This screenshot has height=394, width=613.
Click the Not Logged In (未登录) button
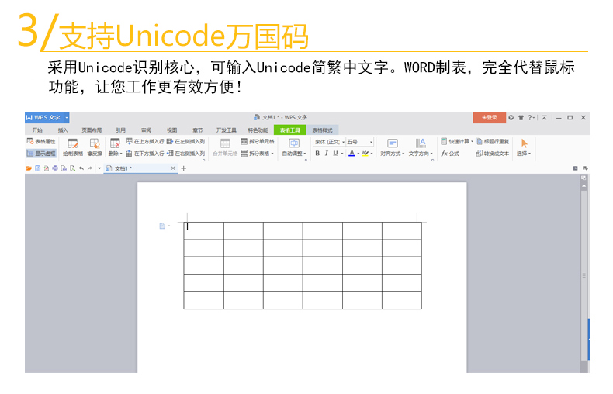click(489, 117)
